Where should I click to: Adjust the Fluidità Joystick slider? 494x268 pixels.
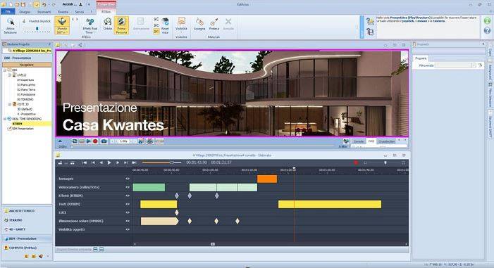tap(37, 30)
